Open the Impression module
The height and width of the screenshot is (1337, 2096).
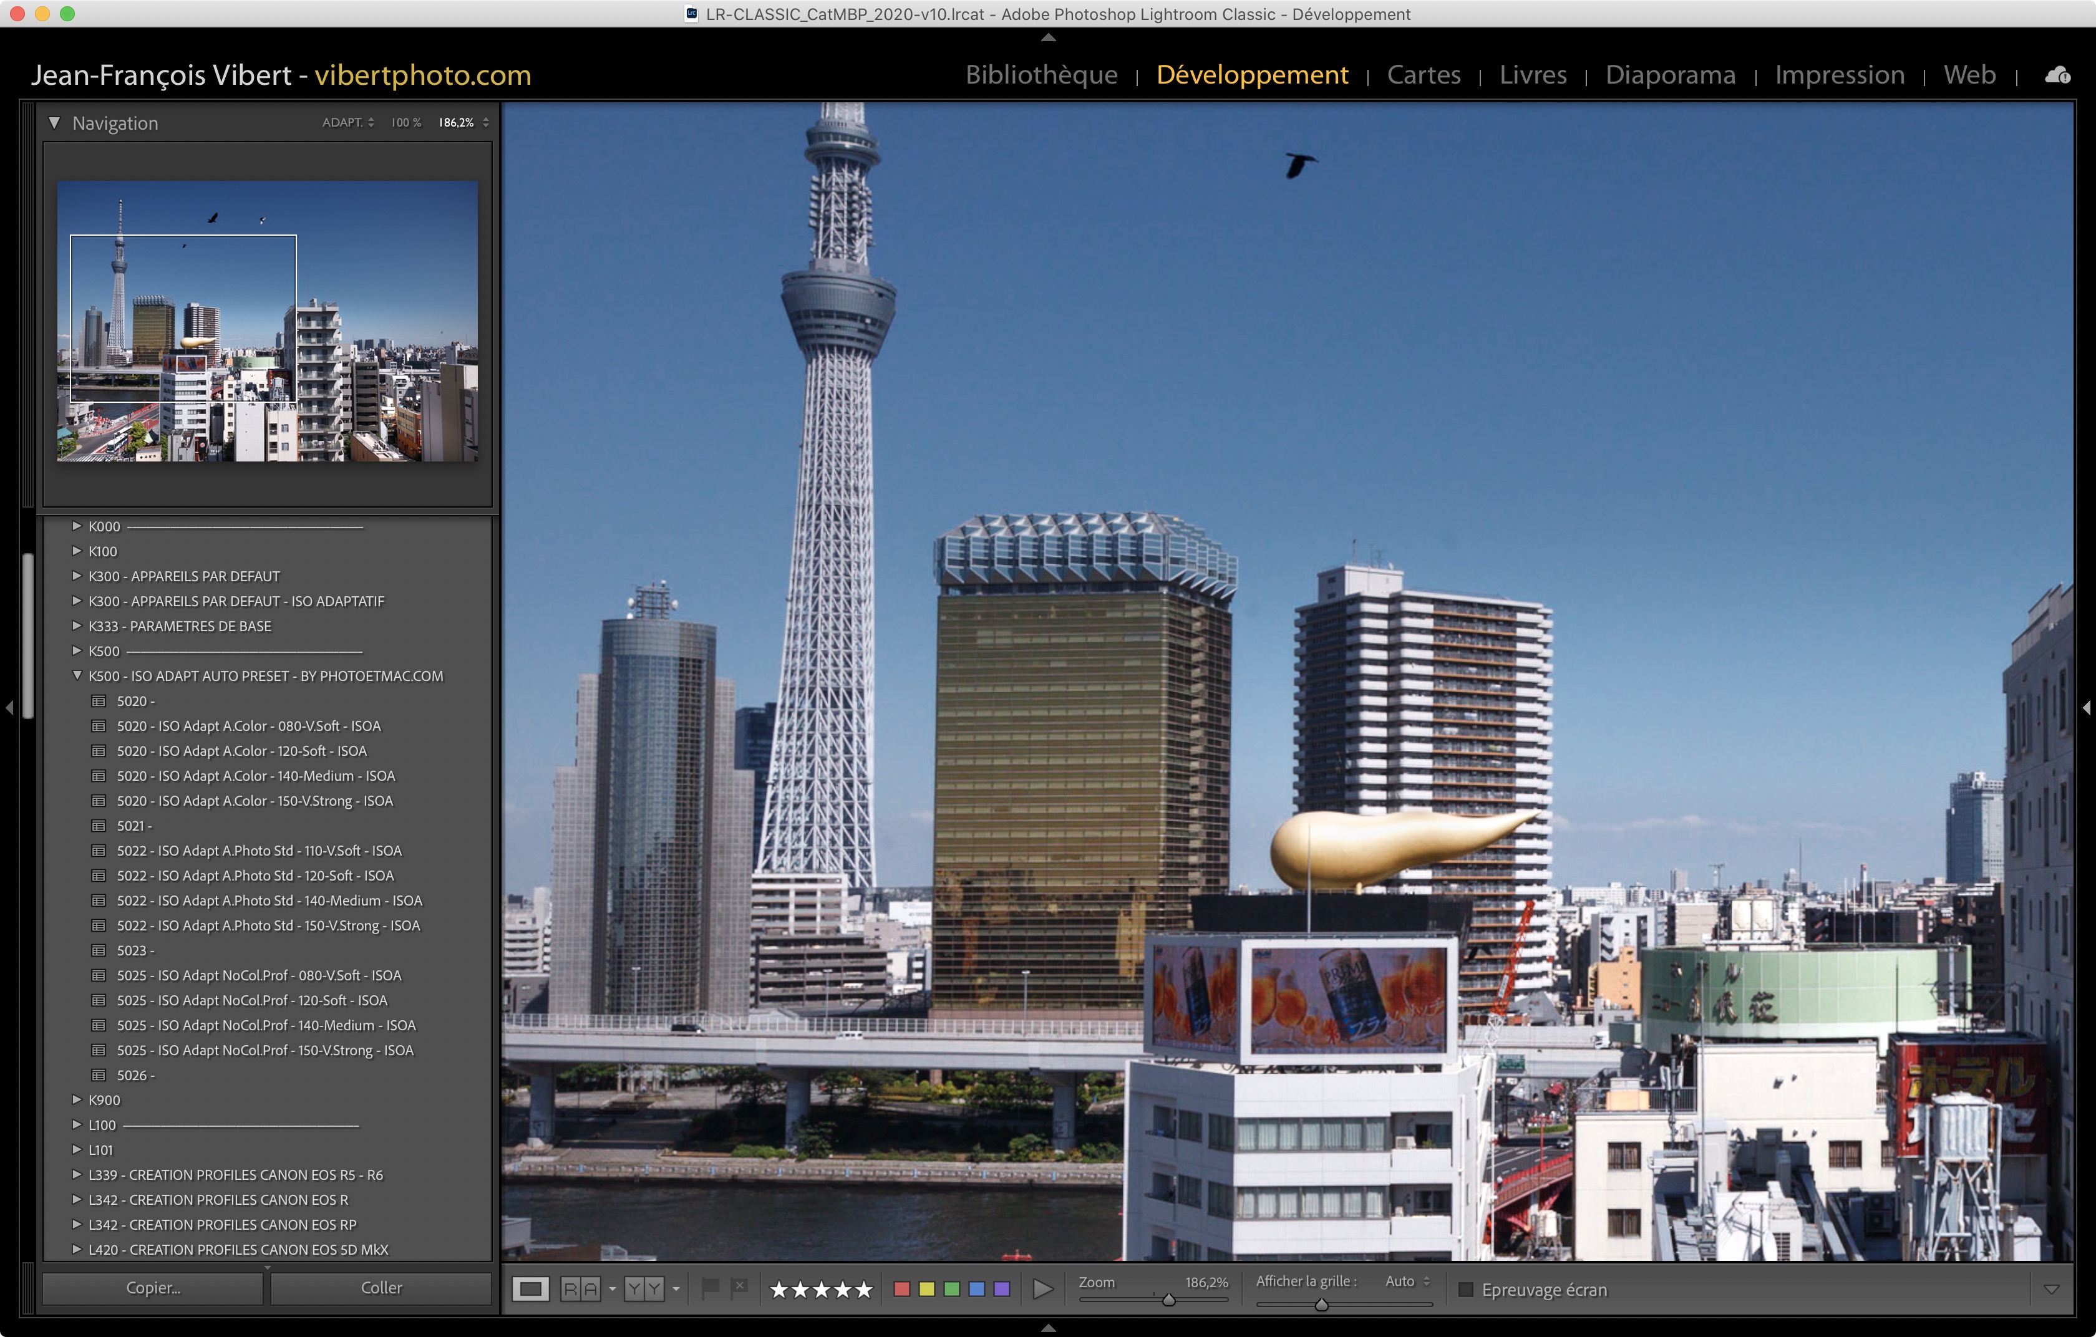1839,75
